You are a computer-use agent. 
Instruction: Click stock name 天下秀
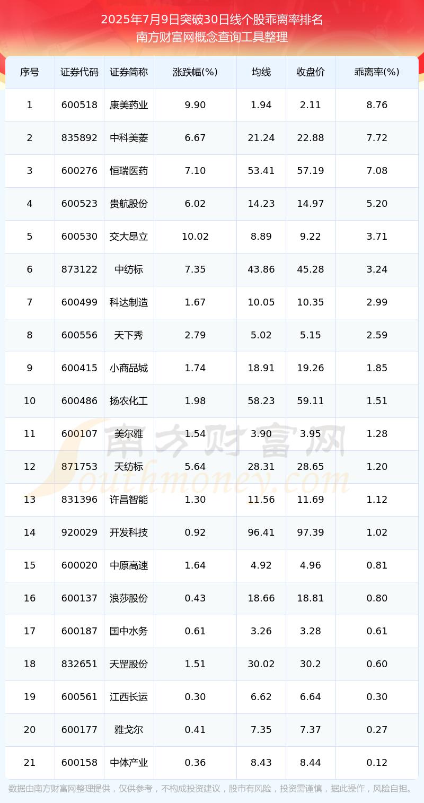point(129,335)
